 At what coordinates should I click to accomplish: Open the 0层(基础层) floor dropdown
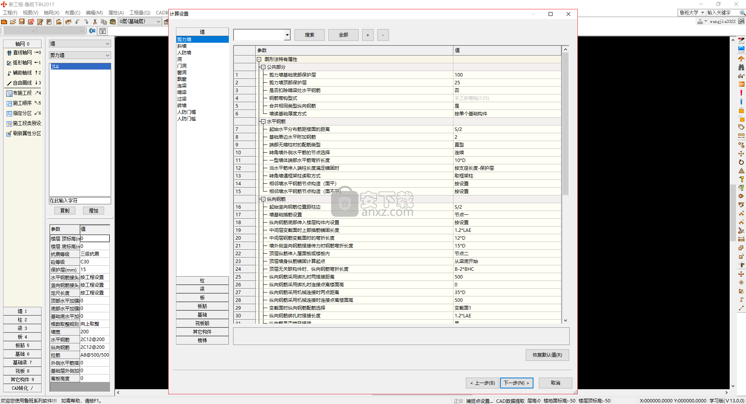[x=140, y=22]
